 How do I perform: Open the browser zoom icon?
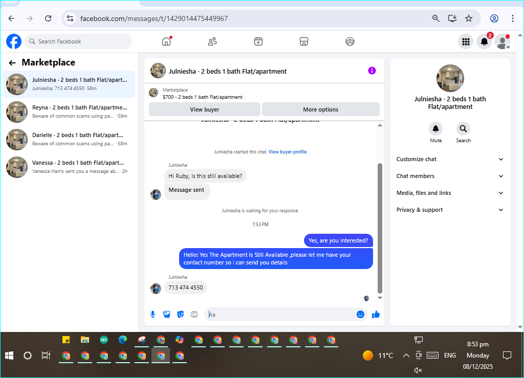tap(436, 18)
